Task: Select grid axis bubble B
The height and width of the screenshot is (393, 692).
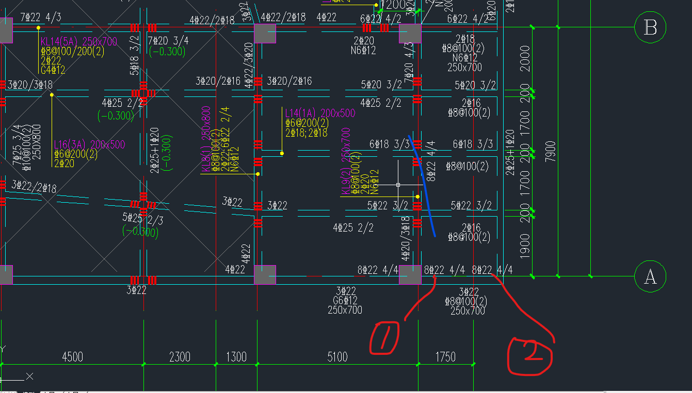Action: click(x=650, y=27)
